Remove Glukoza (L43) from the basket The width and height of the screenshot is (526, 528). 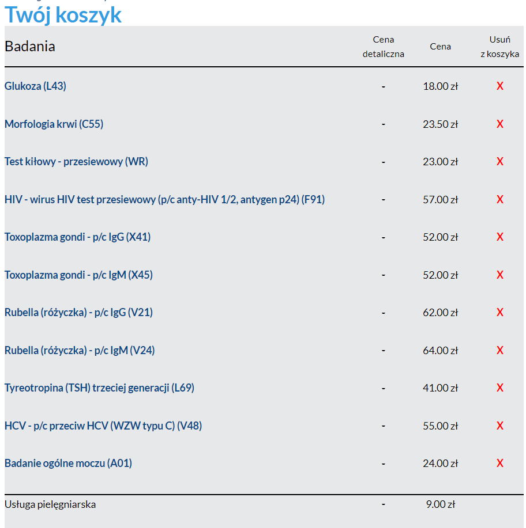pyautogui.click(x=500, y=86)
